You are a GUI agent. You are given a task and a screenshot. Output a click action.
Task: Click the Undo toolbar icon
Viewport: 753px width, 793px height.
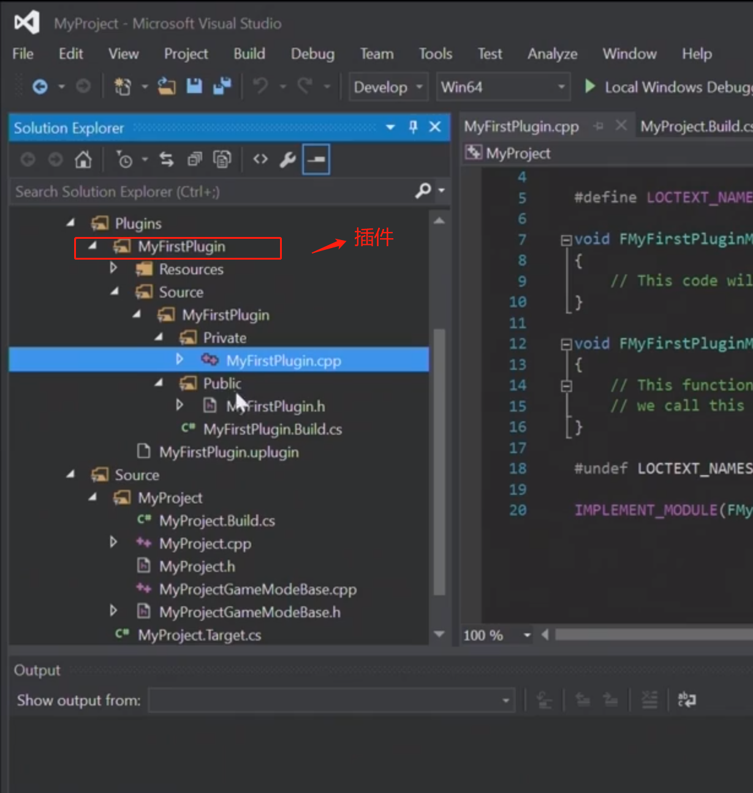point(260,86)
